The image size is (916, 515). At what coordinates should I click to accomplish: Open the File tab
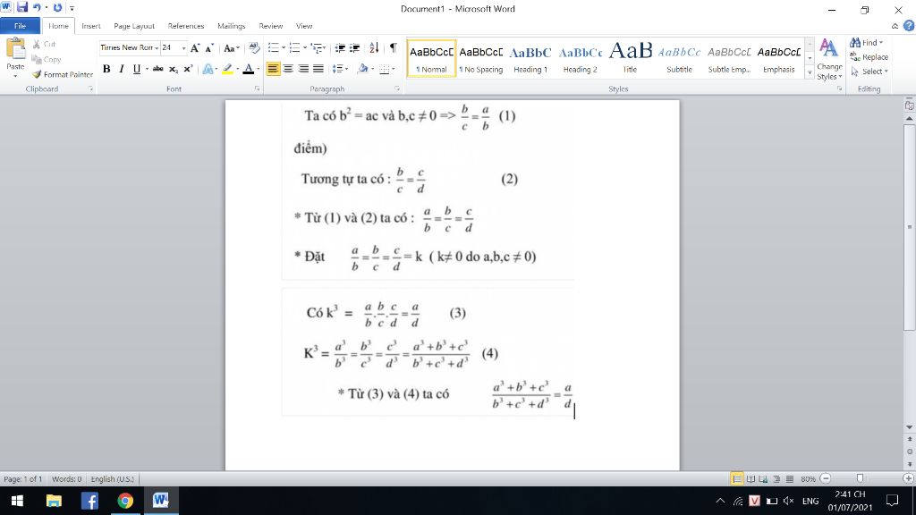click(20, 26)
